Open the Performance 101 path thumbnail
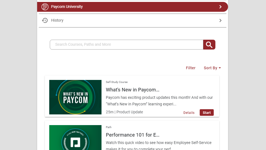The height and width of the screenshot is (150, 266). tap(75, 137)
